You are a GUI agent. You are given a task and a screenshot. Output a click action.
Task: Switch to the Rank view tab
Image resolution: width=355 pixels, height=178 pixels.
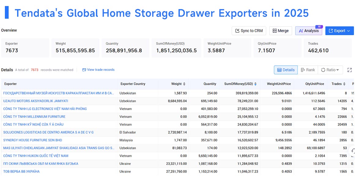[308, 70]
